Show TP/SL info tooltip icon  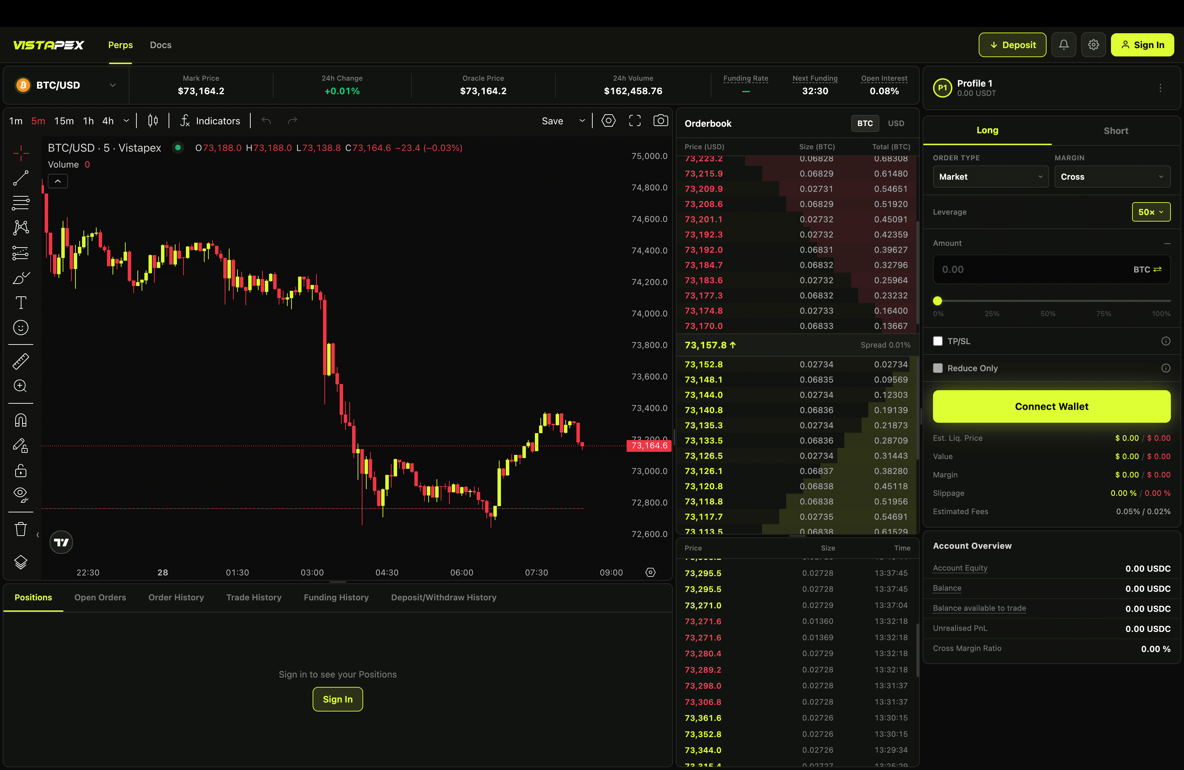coord(1166,341)
